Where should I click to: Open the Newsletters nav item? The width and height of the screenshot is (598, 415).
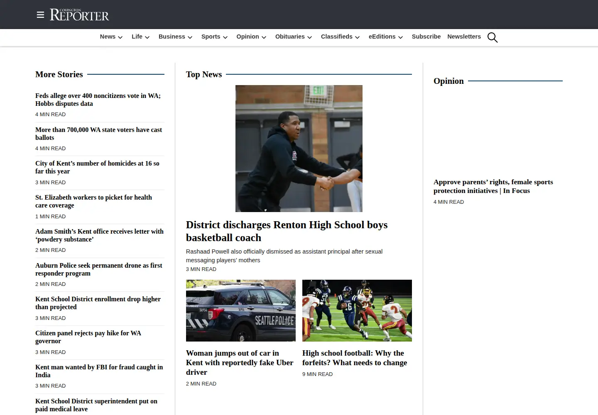[464, 37]
